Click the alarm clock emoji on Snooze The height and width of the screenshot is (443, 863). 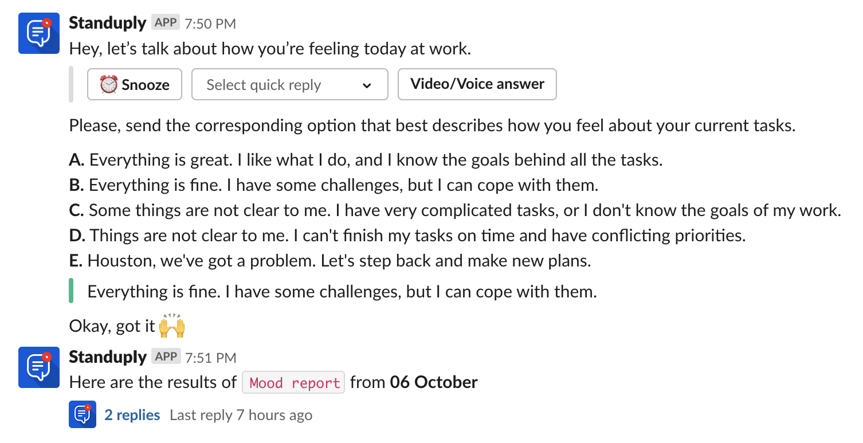(x=108, y=85)
